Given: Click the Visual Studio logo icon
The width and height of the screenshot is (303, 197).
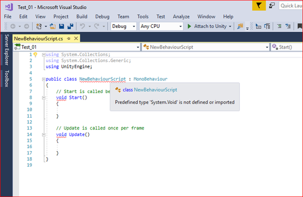Looking at the screenshot, I should (9, 7).
